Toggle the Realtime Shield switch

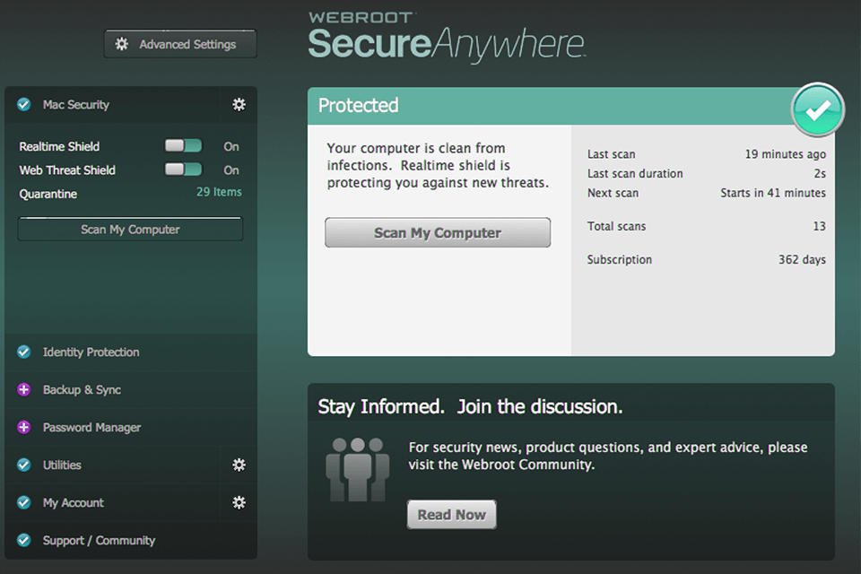[x=183, y=146]
